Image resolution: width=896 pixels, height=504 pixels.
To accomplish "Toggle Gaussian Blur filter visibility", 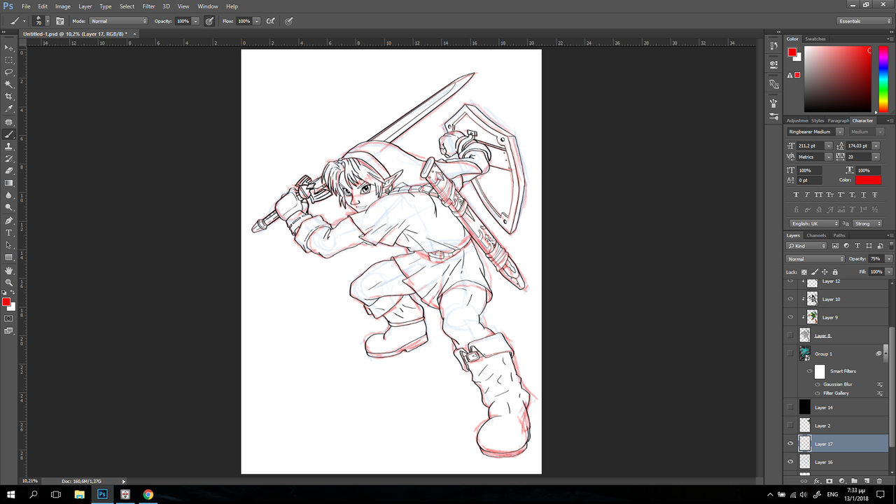I will 817,384.
